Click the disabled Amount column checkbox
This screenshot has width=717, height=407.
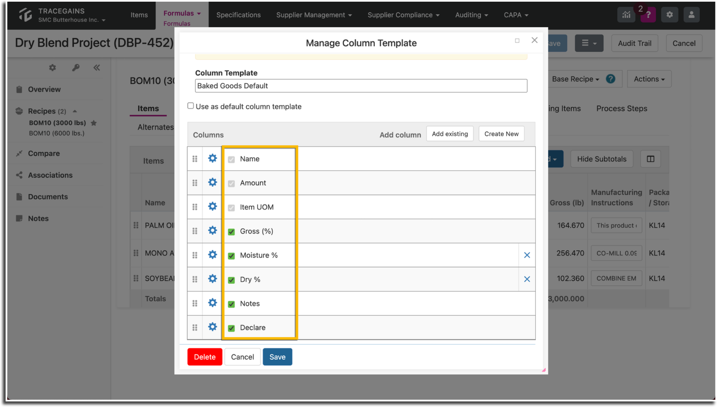tap(231, 183)
